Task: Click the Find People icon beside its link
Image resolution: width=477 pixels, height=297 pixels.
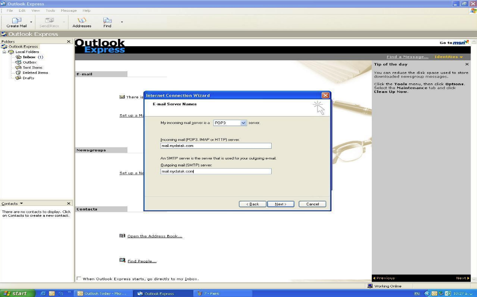Action: [122, 260]
